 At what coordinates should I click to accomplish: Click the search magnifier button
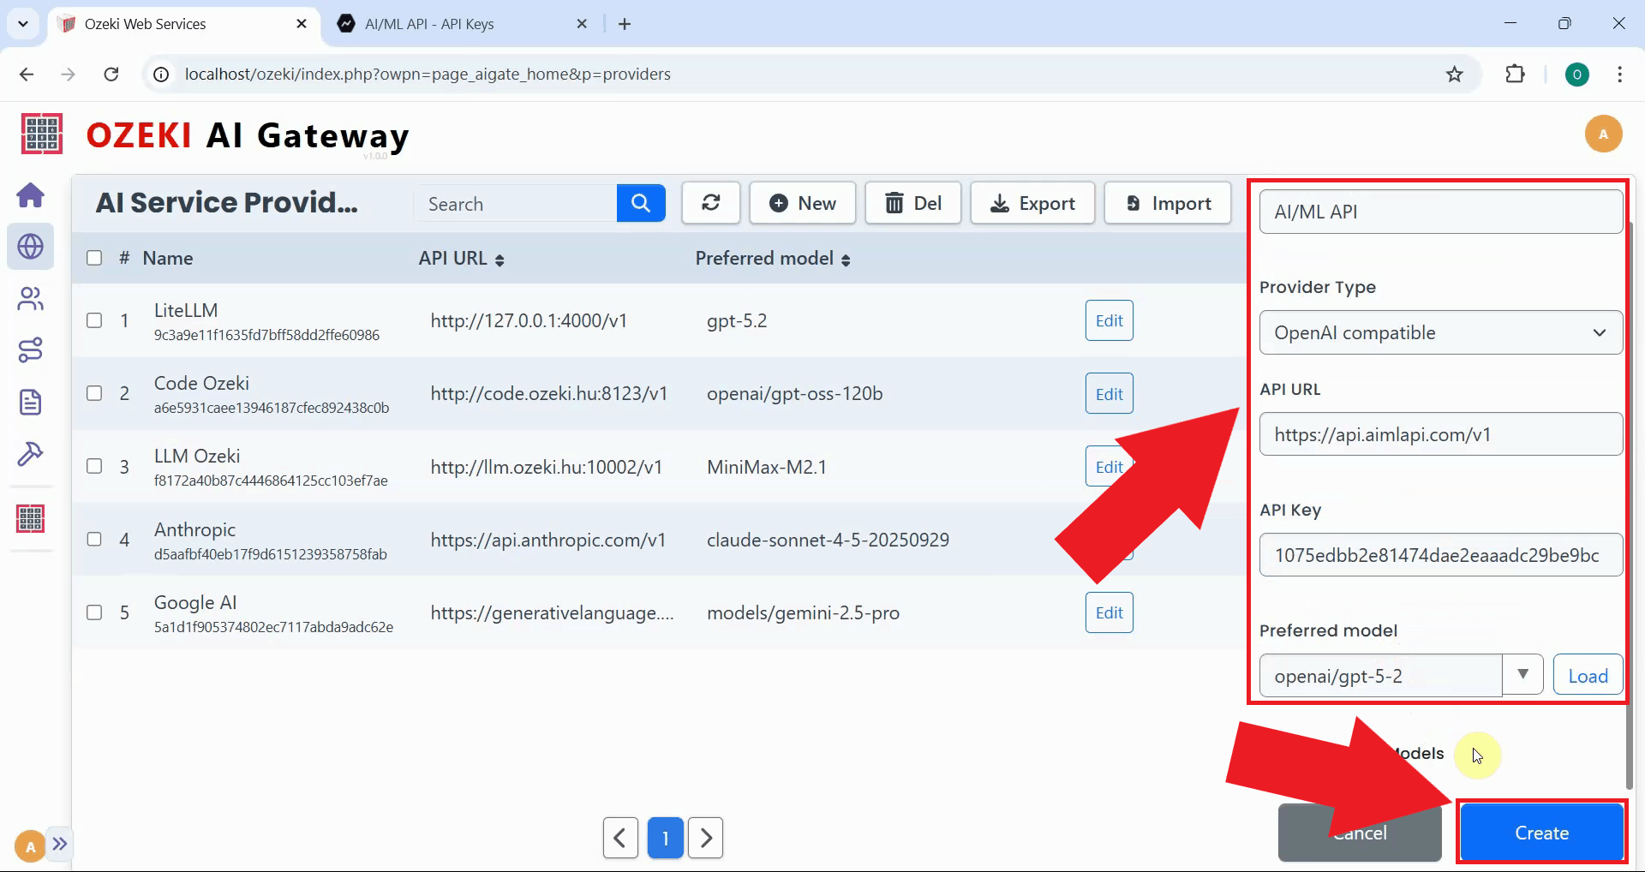(x=640, y=203)
